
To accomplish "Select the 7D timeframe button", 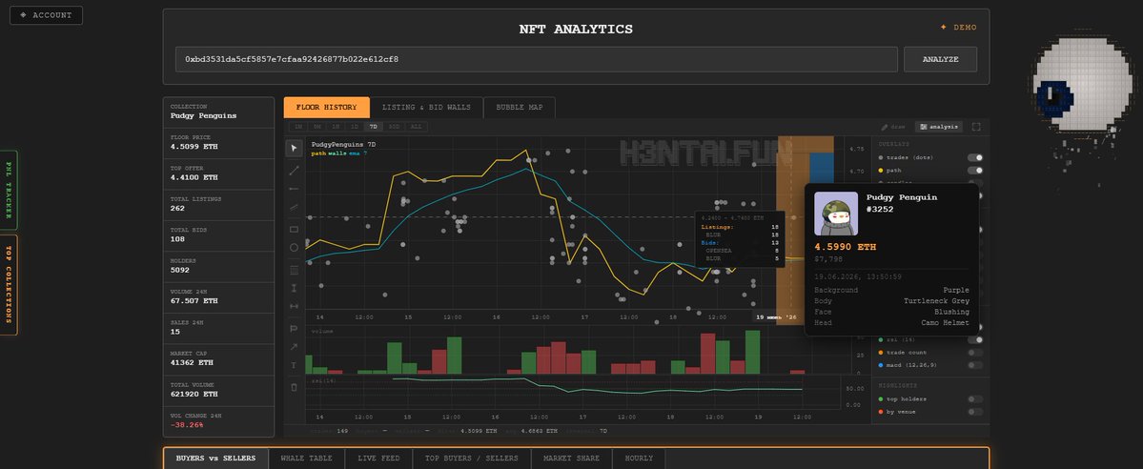I will (373, 127).
